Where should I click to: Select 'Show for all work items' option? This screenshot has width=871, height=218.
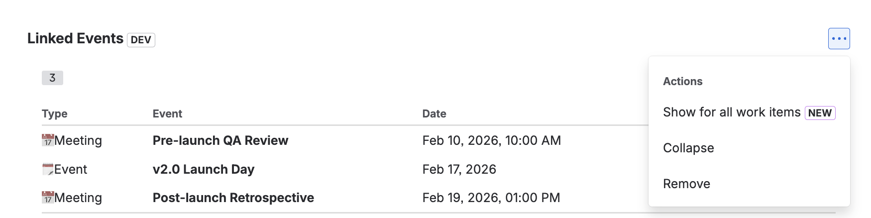click(x=732, y=112)
